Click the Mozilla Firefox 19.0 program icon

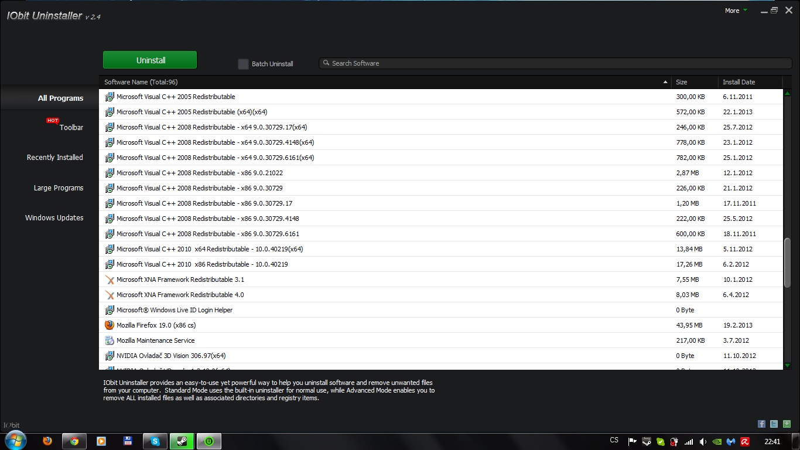coord(110,325)
